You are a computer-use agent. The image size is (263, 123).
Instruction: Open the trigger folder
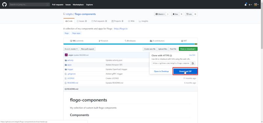[70, 69]
